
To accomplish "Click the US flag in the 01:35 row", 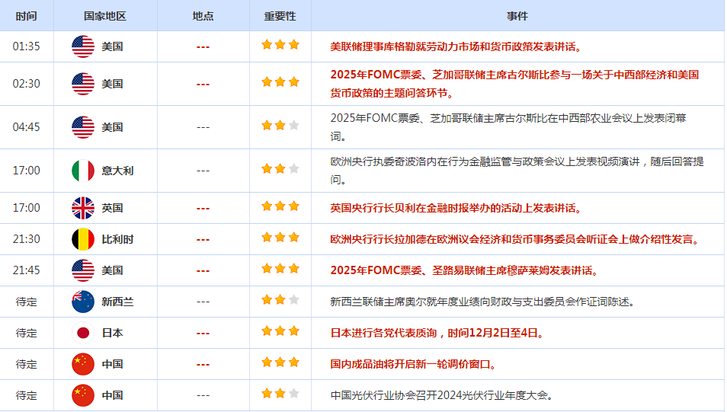I will point(82,46).
